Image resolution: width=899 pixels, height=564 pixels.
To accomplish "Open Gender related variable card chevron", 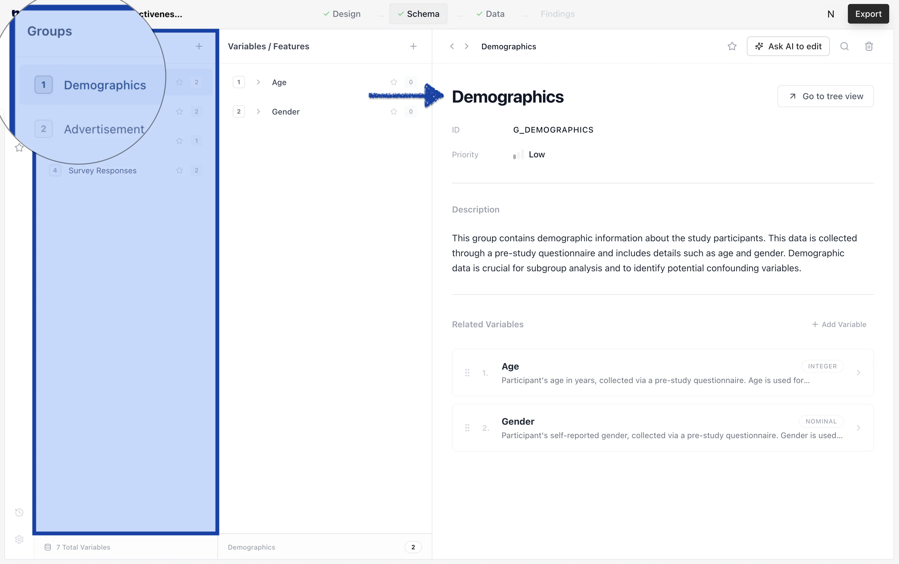I will coord(858,428).
